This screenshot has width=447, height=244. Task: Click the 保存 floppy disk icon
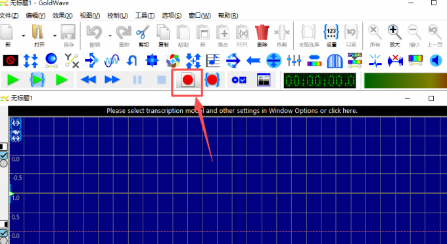(68, 32)
